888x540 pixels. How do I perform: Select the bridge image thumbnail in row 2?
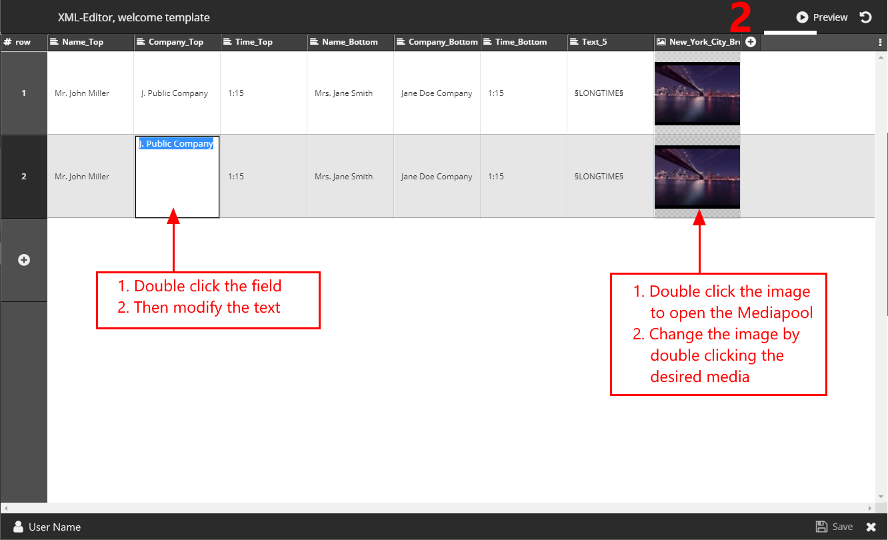point(697,177)
